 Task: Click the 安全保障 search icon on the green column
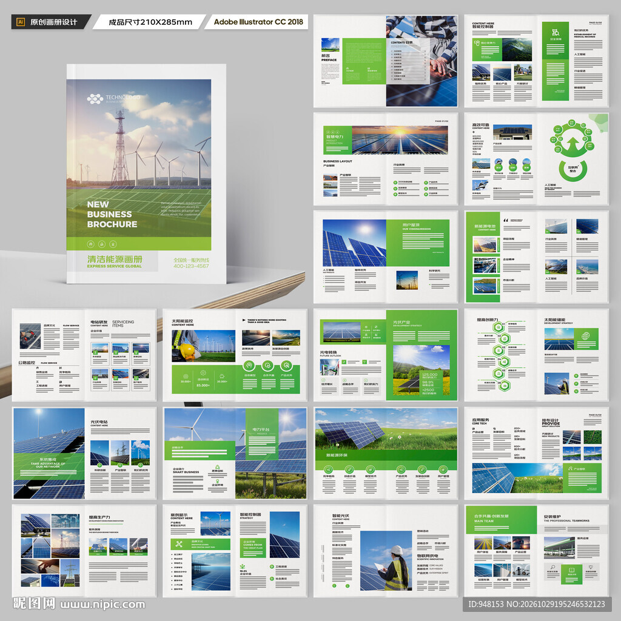tap(556, 32)
